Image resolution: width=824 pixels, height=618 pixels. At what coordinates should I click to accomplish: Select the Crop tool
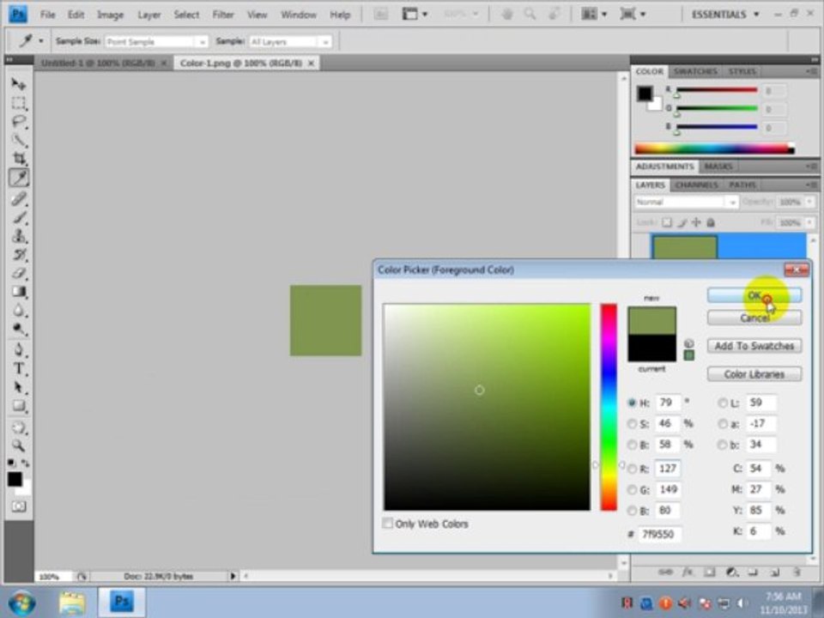(x=18, y=159)
